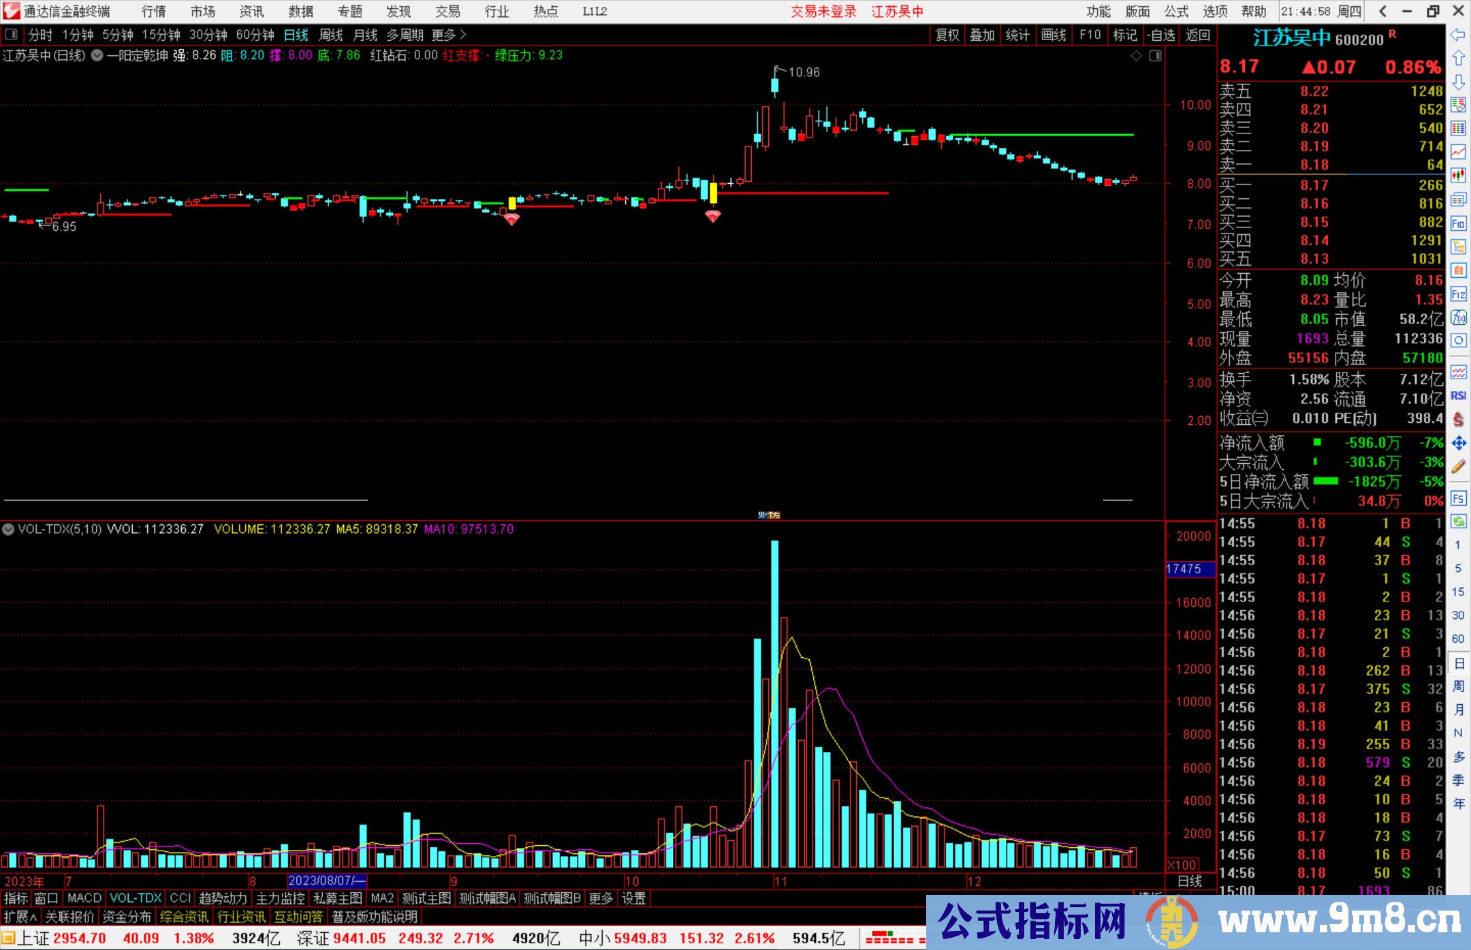Image resolution: width=1471 pixels, height=950 pixels.
Task: Click the green refresh sidebar icon
Action: pyautogui.click(x=1458, y=522)
